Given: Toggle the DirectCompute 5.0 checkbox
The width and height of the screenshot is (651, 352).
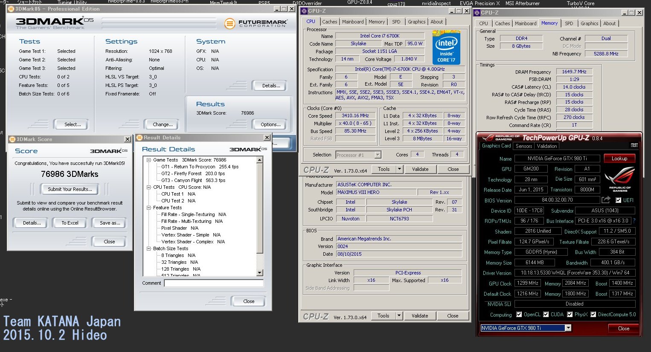Looking at the screenshot, I should tap(593, 314).
